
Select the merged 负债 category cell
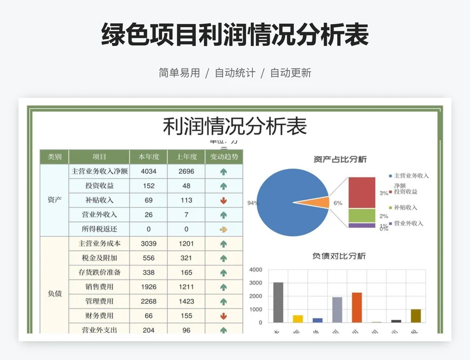click(55, 285)
